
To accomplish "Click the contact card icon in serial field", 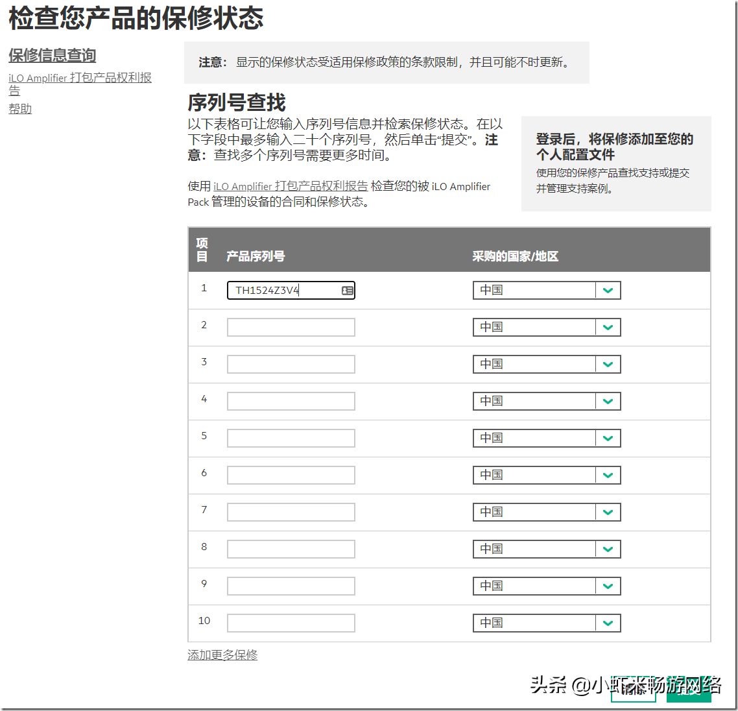I will (348, 291).
